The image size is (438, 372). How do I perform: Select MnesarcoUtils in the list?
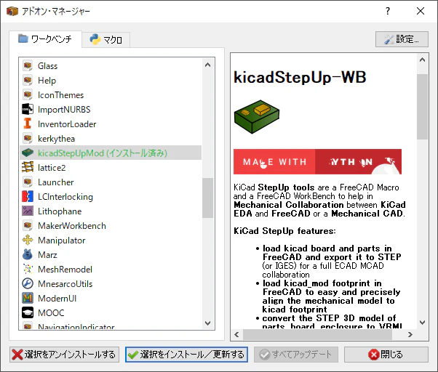pyautogui.click(x=111, y=283)
